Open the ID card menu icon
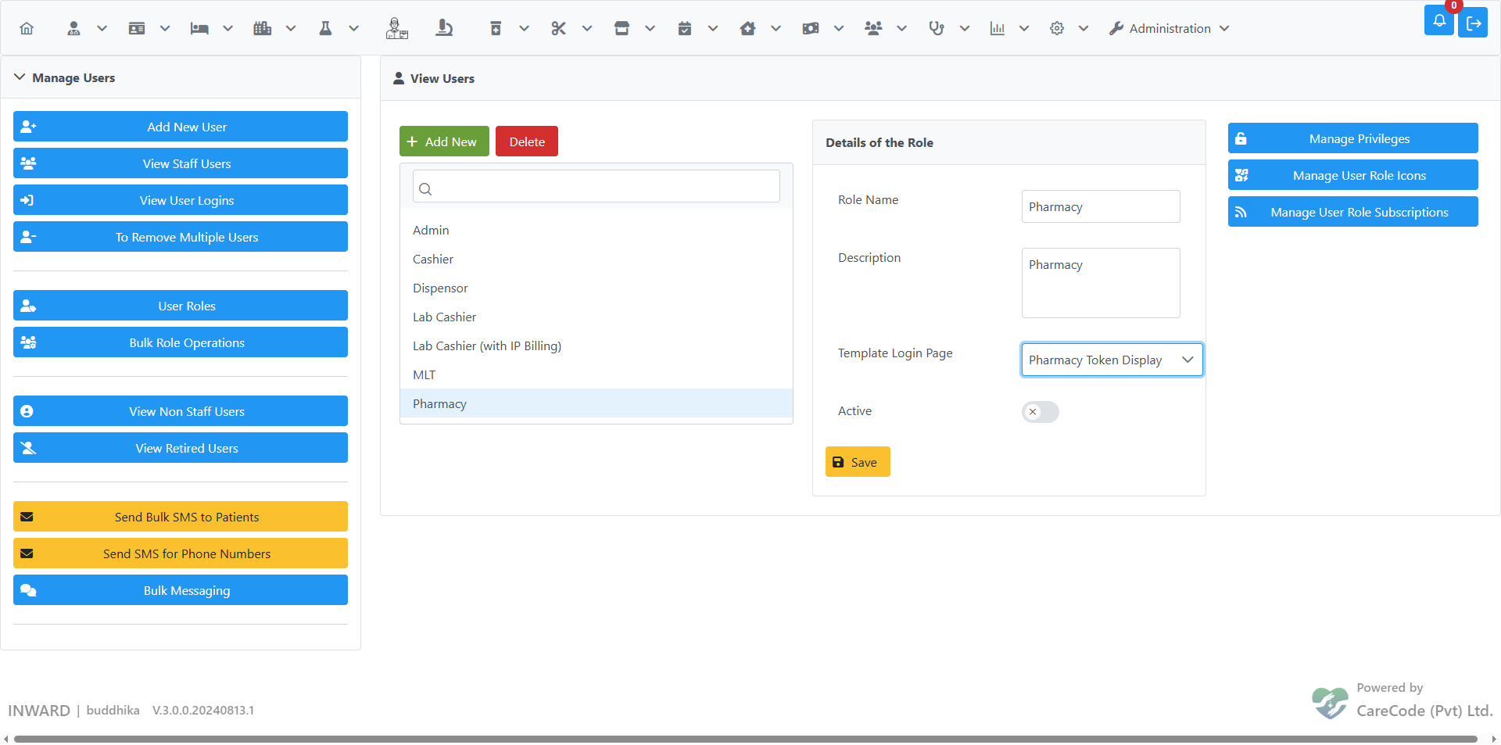Screen dimensions: 1501x745 coord(137,28)
